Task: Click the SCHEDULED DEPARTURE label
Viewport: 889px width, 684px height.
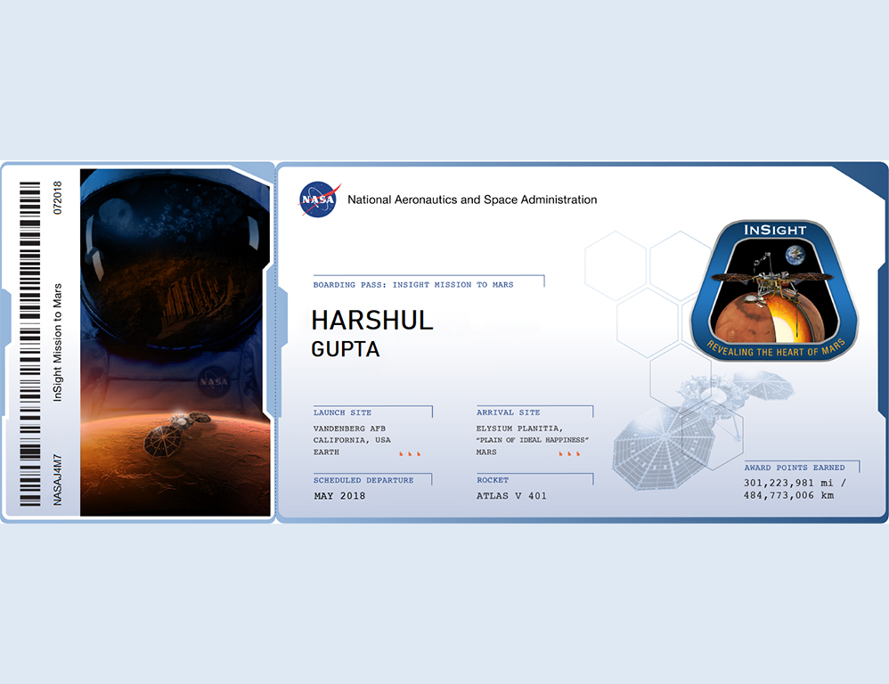Action: (363, 480)
